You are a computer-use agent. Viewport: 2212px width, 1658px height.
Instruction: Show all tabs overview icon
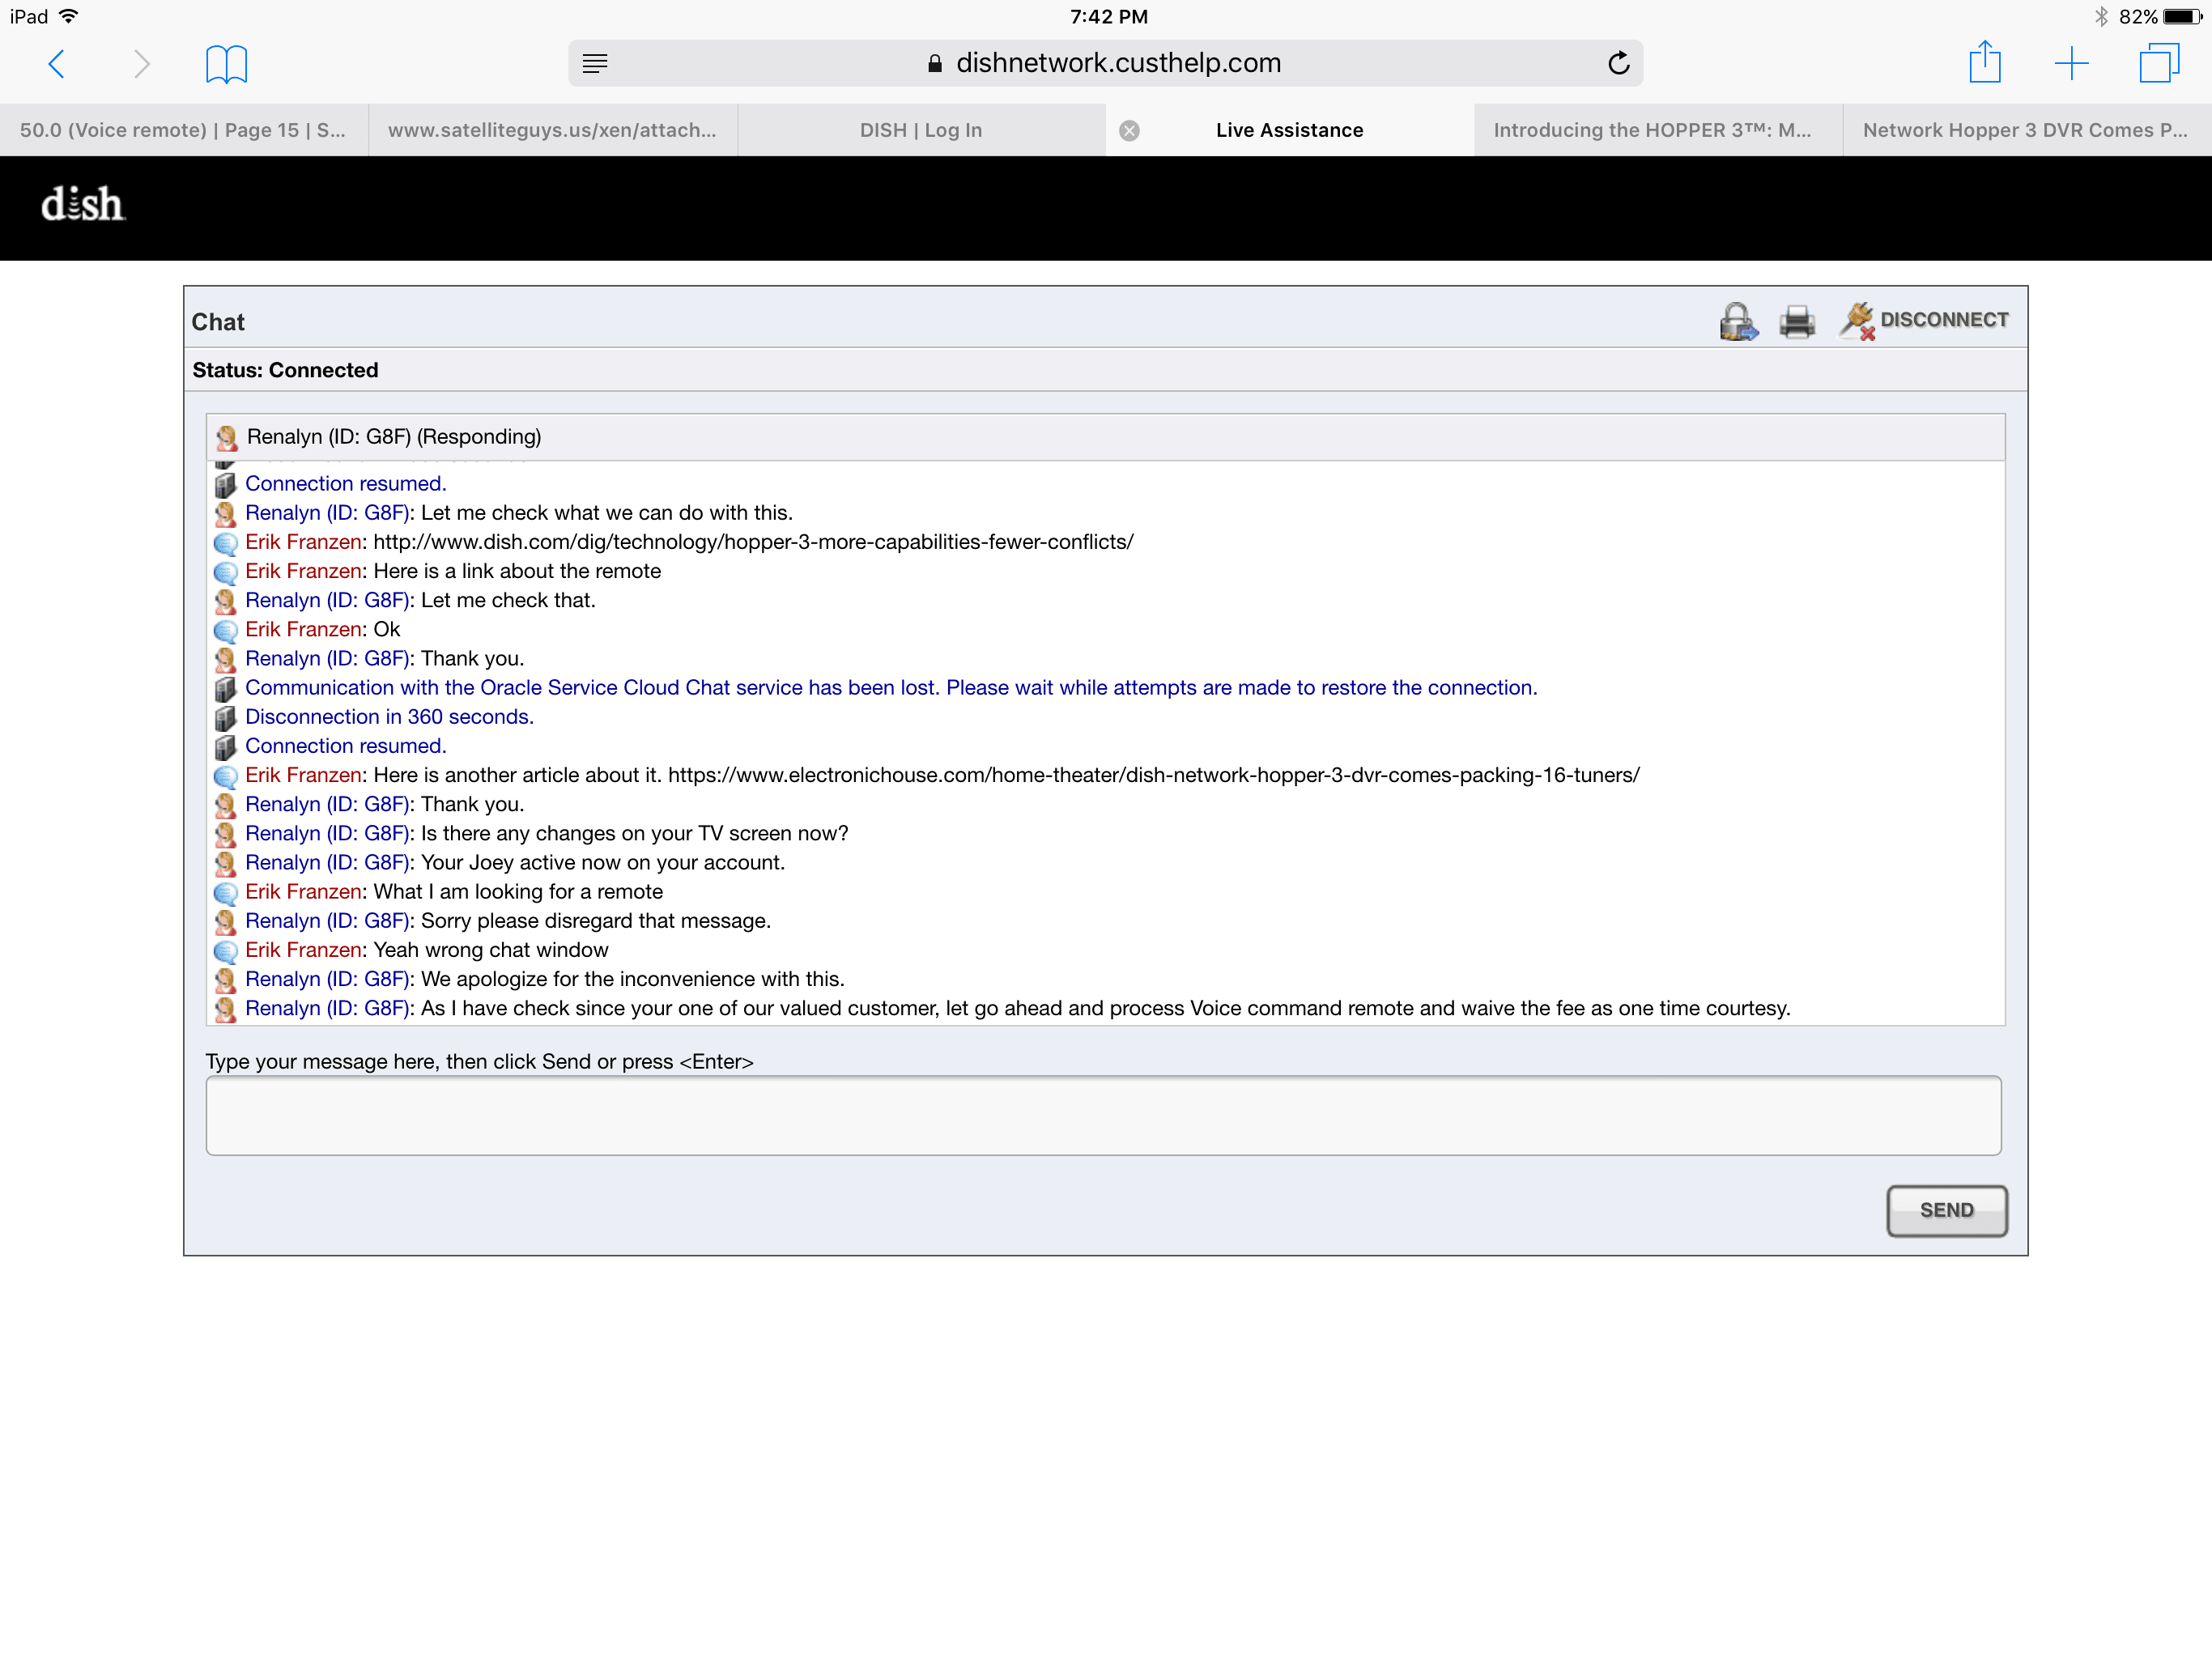click(x=2159, y=63)
